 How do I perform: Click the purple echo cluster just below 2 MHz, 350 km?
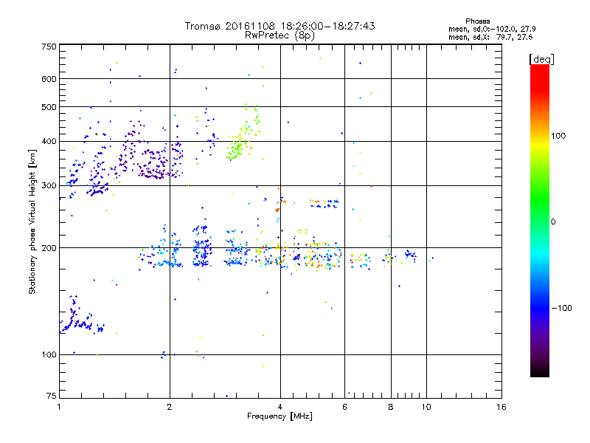[x=153, y=165]
